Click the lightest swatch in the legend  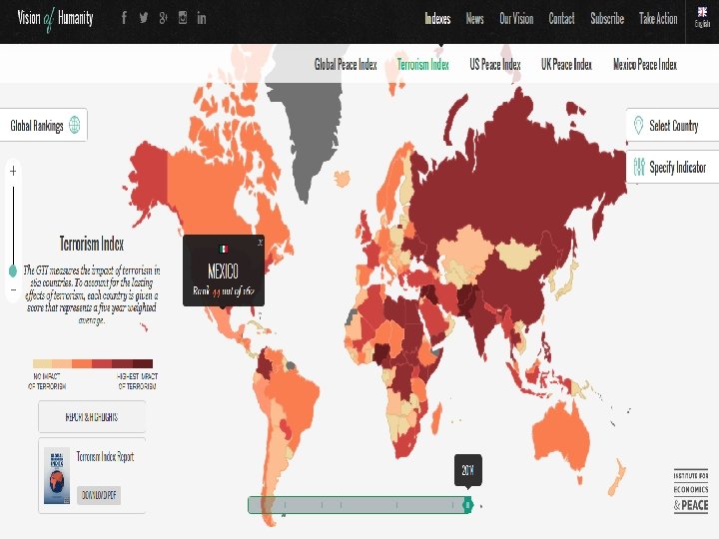click(x=43, y=364)
